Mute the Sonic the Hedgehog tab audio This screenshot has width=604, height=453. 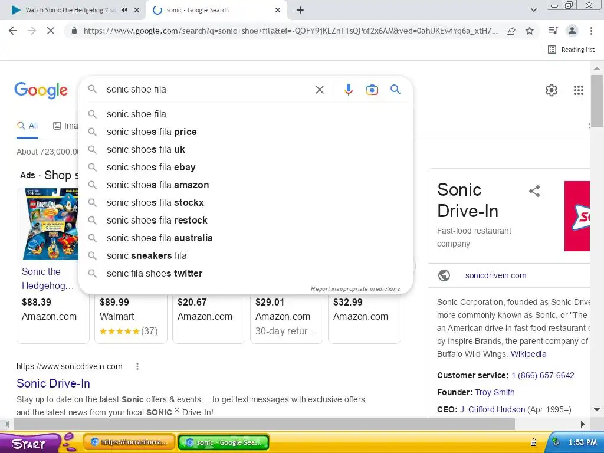[124, 10]
